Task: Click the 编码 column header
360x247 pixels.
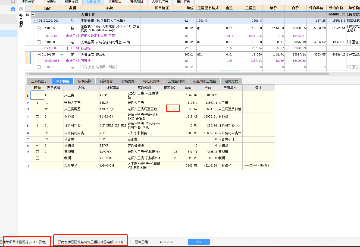Action: point(48,8)
